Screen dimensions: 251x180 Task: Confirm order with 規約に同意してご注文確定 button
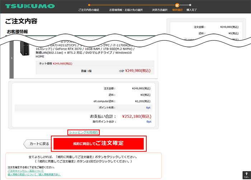click(99, 143)
